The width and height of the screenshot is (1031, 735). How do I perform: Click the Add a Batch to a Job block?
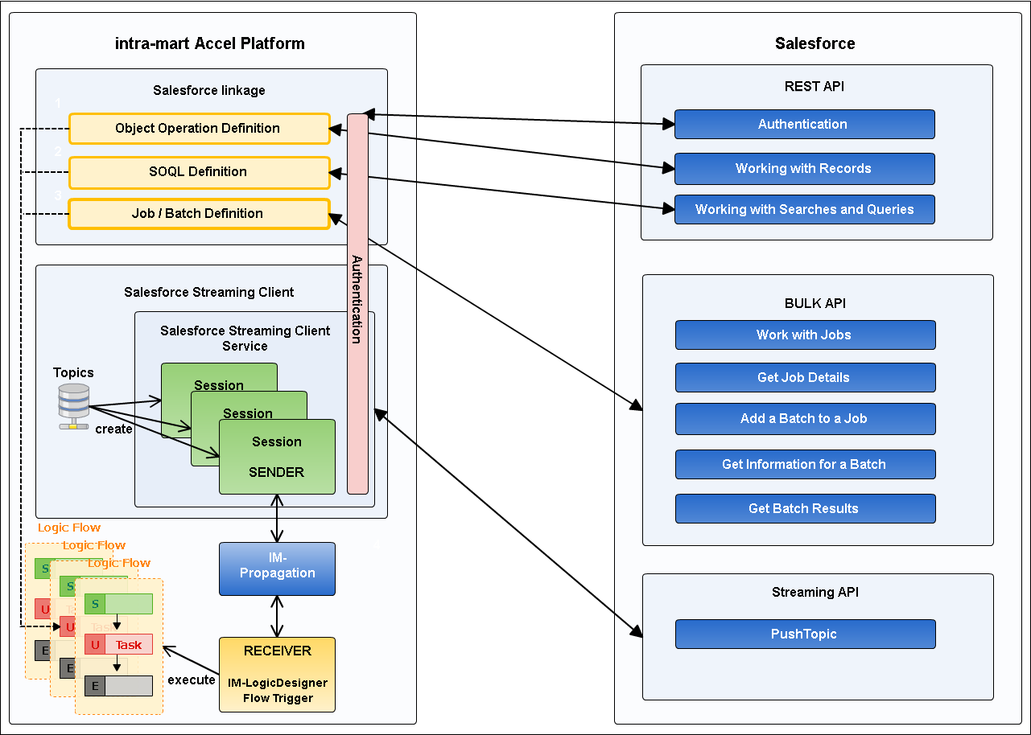(x=805, y=418)
